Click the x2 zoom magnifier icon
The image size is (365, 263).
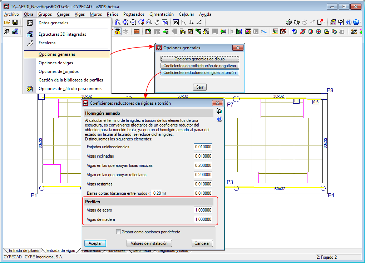[133, 23]
